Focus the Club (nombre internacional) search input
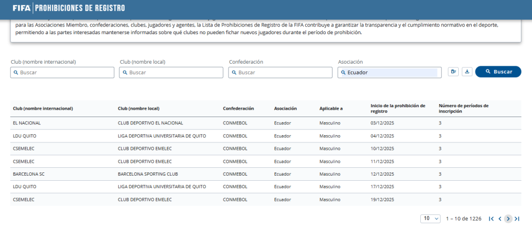 (62, 73)
